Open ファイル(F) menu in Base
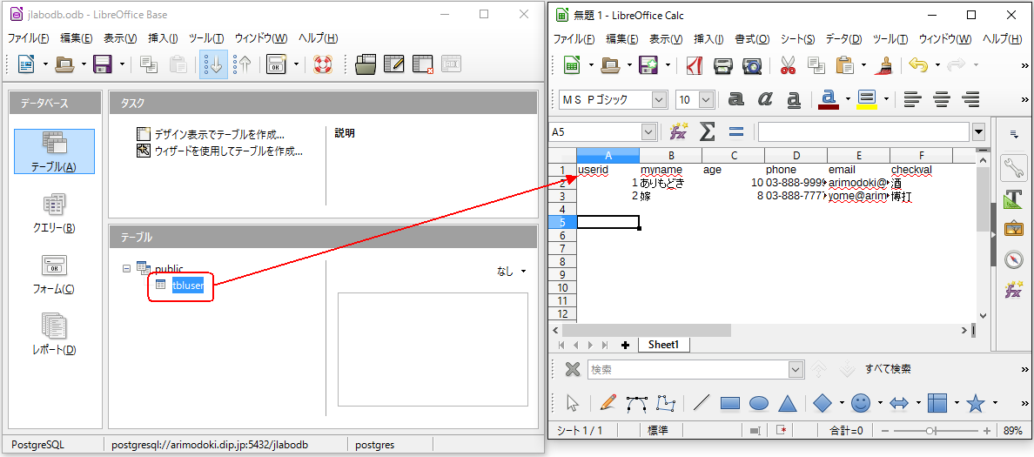Viewport: 1034px width, 457px height. (29, 38)
